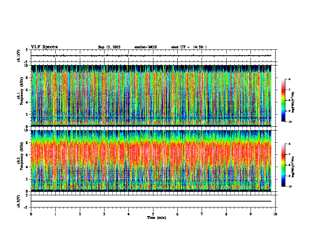310x240 pixels.
Task: Click the "ch.3(V)" axis label
Action: coord(19,201)
